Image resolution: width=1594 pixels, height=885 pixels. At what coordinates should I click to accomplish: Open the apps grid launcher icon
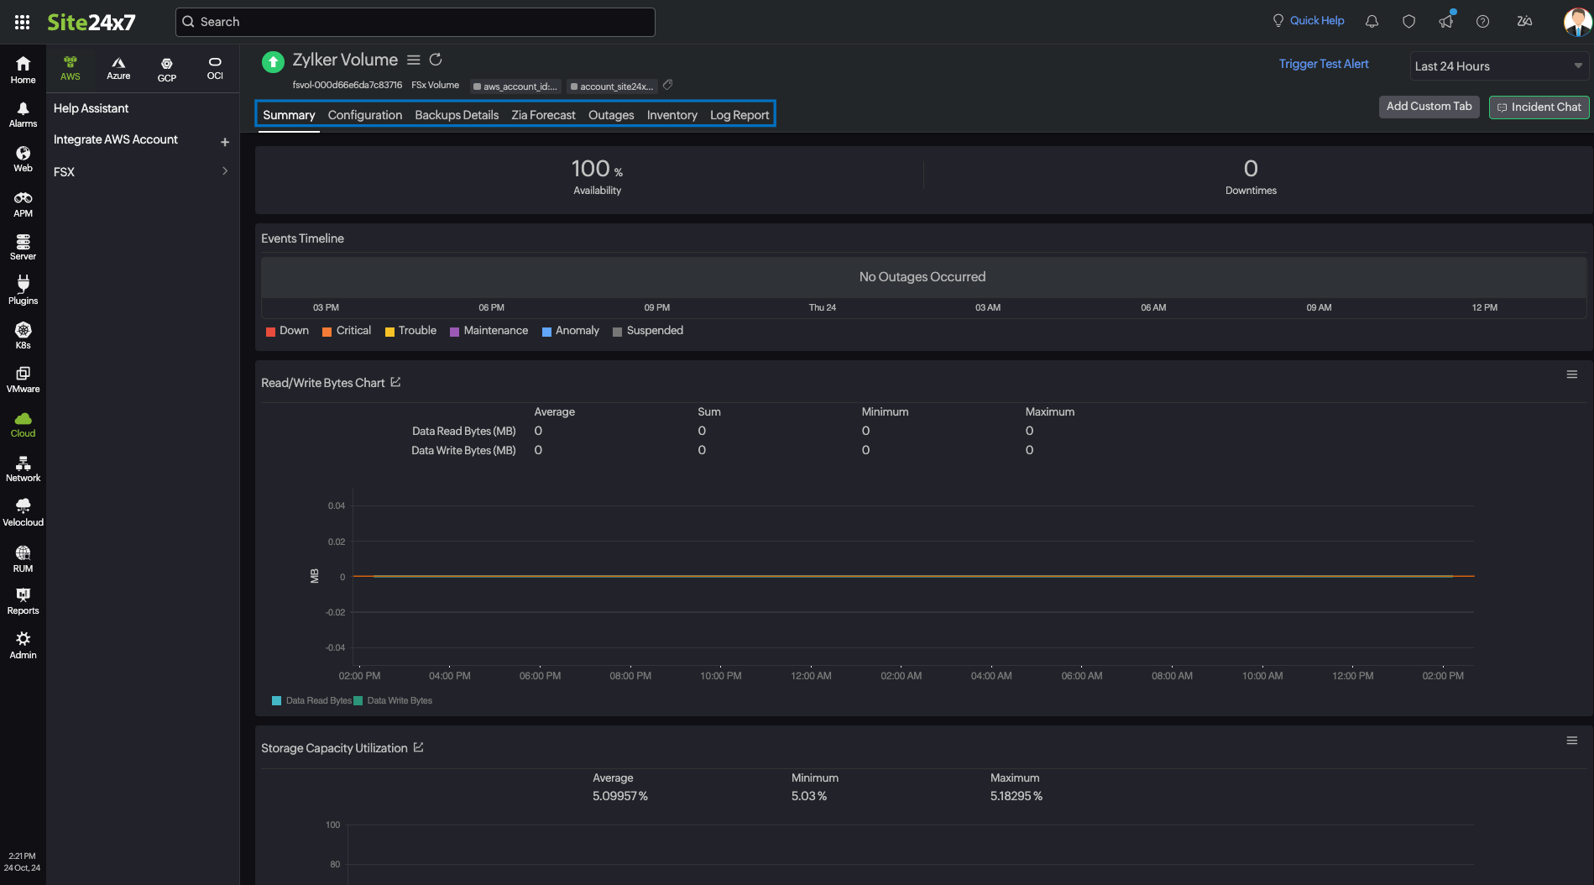(x=23, y=22)
